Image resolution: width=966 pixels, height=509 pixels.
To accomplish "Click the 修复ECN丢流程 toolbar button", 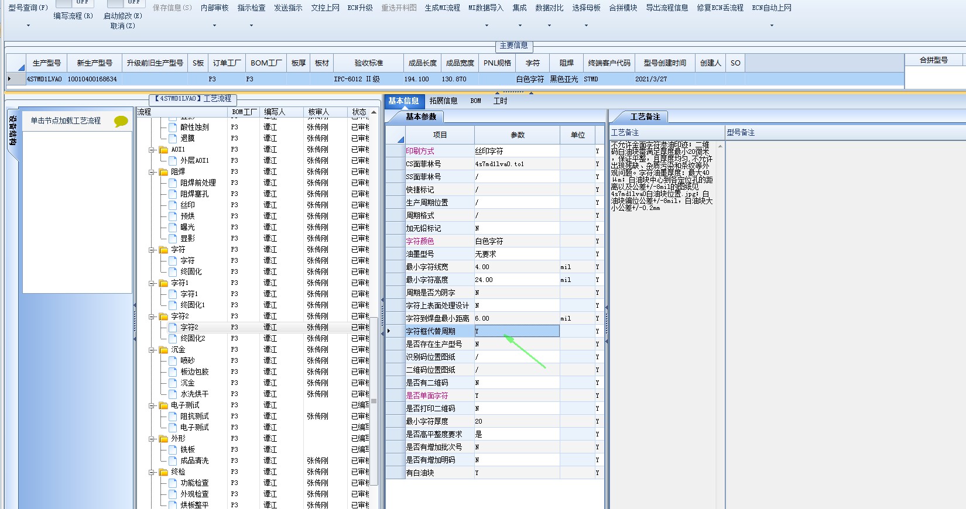I will click(x=720, y=8).
